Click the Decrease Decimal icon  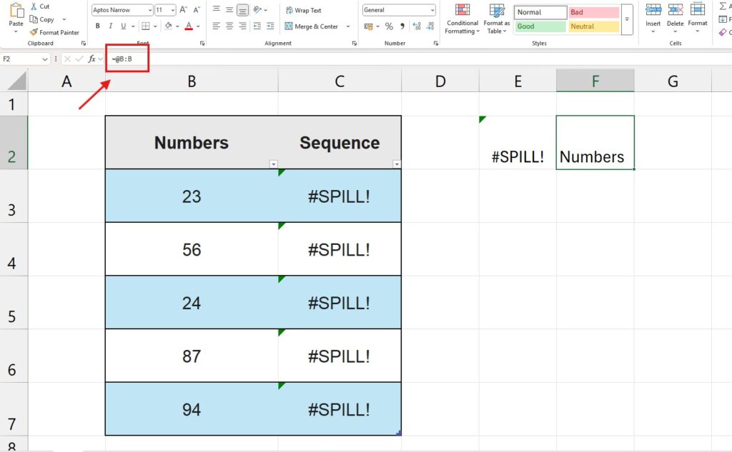[x=431, y=26]
